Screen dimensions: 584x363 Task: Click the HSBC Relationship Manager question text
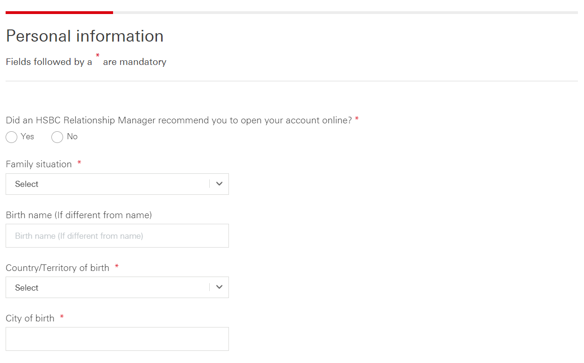[179, 120]
